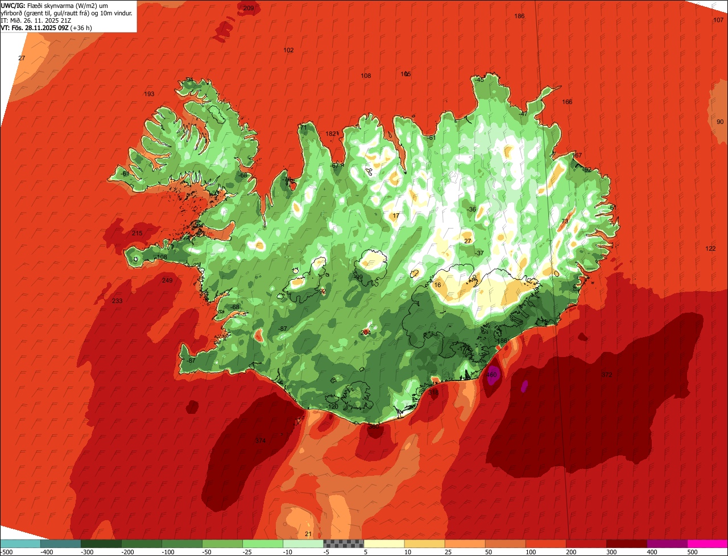The width and height of the screenshot is (728, 556).
Task: Select the value 166 off the northeast coast
Action: click(567, 102)
